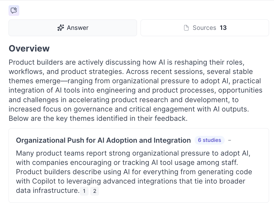This screenshot has height=206, width=274.
Task: Collapse the Organizational Push theme card
Action: [x=230, y=140]
